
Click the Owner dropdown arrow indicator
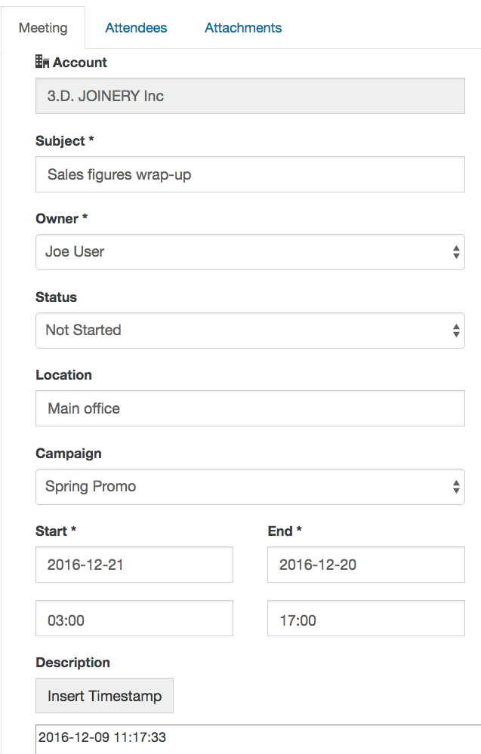(456, 252)
